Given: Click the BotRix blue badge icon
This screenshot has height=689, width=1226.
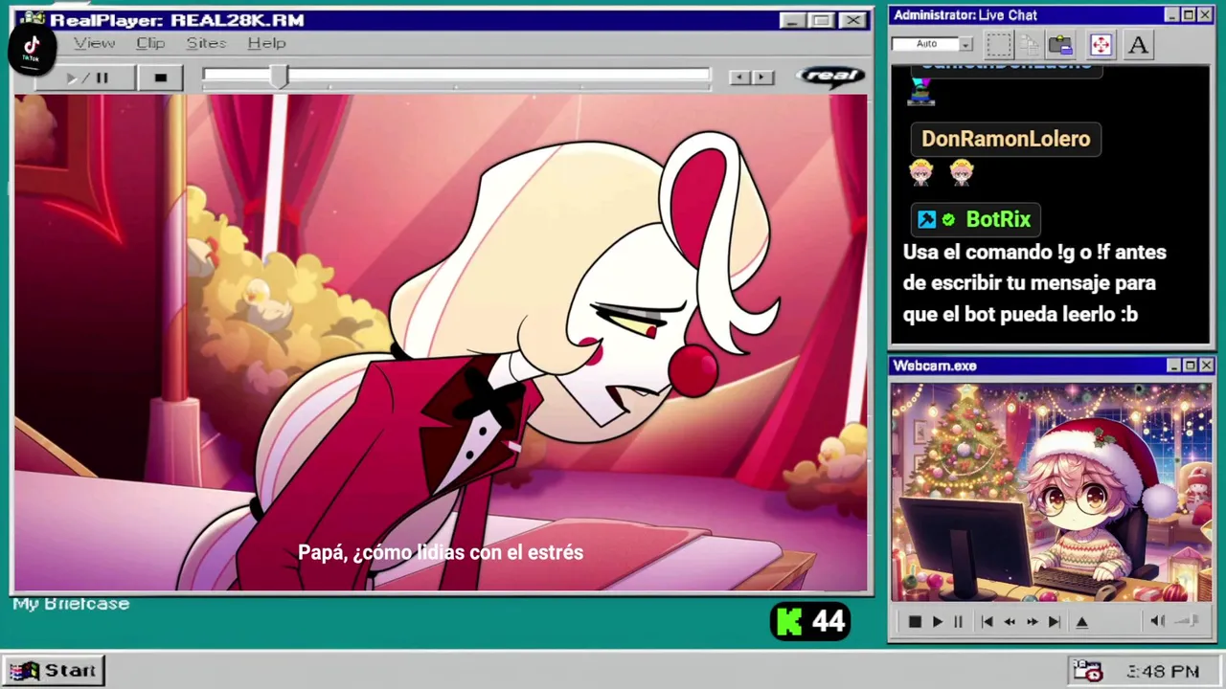Looking at the screenshot, I should (x=926, y=220).
